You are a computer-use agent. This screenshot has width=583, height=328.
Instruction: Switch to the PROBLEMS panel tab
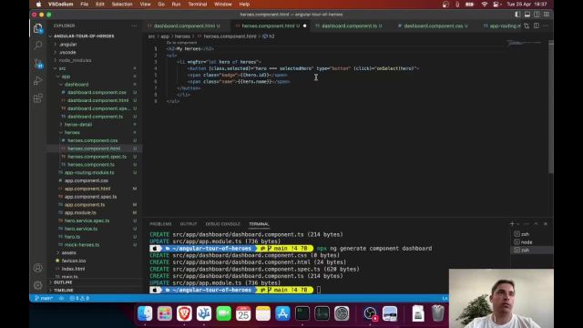point(160,224)
